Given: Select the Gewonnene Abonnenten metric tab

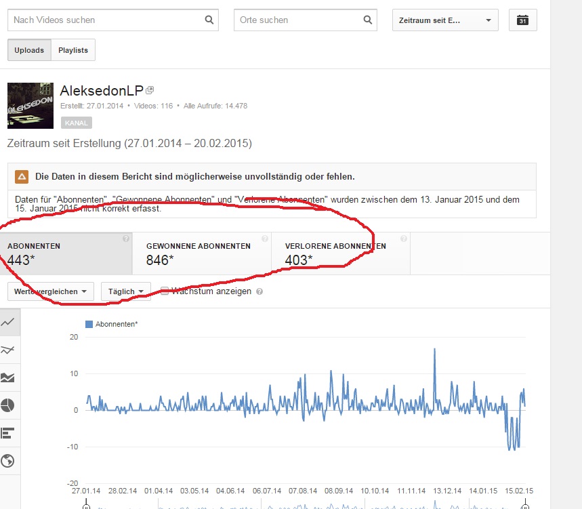Looking at the screenshot, I should click(201, 253).
